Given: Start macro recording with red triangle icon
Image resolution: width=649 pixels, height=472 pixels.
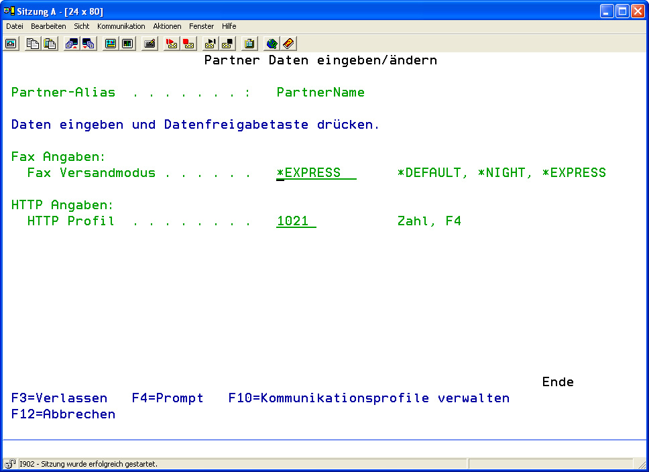Looking at the screenshot, I should click(x=172, y=44).
